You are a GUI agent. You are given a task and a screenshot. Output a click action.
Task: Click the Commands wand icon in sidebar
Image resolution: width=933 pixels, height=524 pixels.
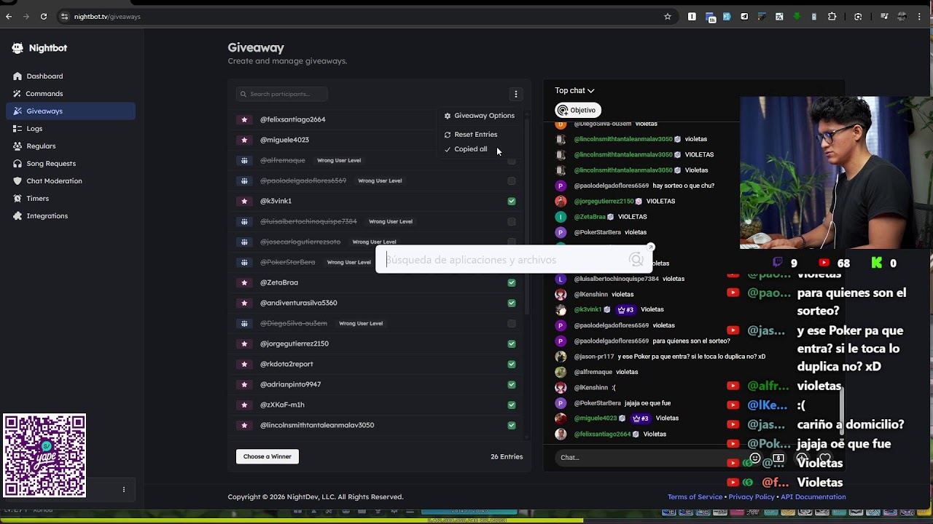(x=17, y=93)
